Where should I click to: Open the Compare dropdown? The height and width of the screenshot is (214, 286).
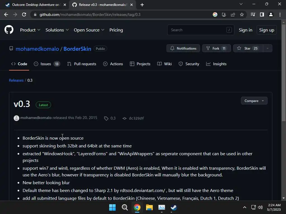(x=254, y=101)
